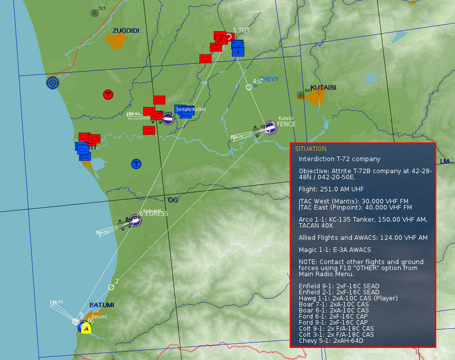The height and width of the screenshot is (360, 455).
Task: Select the red unit southwest of Senaki-Kolkhi airfield
Action: point(148,130)
